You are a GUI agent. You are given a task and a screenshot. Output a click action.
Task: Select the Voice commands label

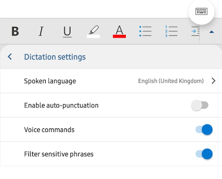click(x=49, y=130)
